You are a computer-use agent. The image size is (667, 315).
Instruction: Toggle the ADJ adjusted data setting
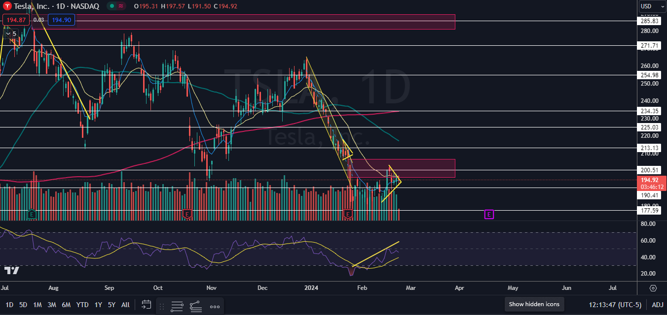coord(657,305)
